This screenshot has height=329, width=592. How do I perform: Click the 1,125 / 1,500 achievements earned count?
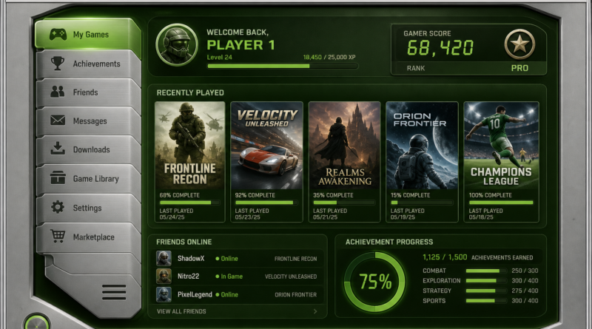(x=445, y=257)
